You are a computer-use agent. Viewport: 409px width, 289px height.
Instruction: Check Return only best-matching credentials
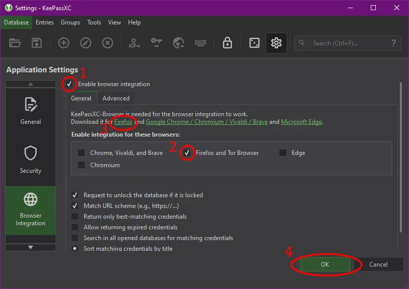pyautogui.click(x=74, y=216)
